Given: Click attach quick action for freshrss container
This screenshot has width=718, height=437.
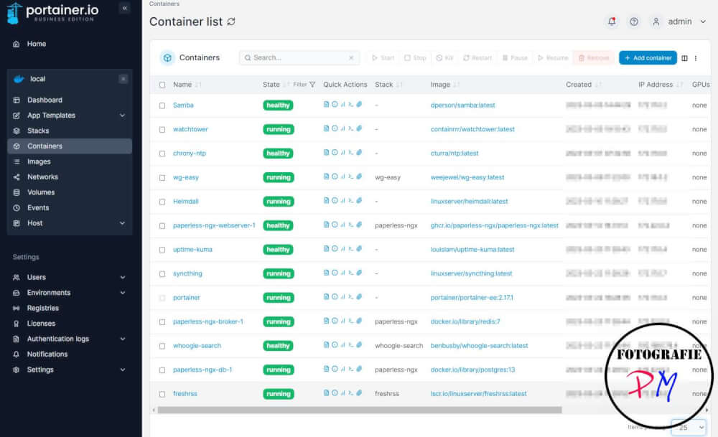Looking at the screenshot, I should [360, 393].
